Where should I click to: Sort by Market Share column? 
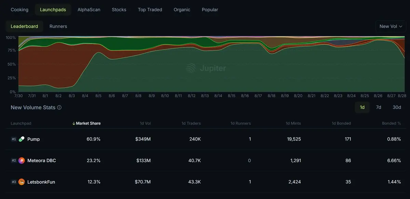(x=88, y=123)
